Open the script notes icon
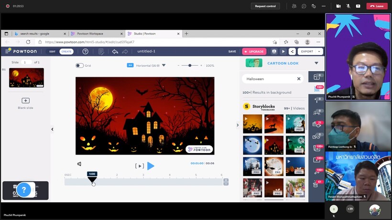The width and height of the screenshot is (392, 220). pos(101,52)
